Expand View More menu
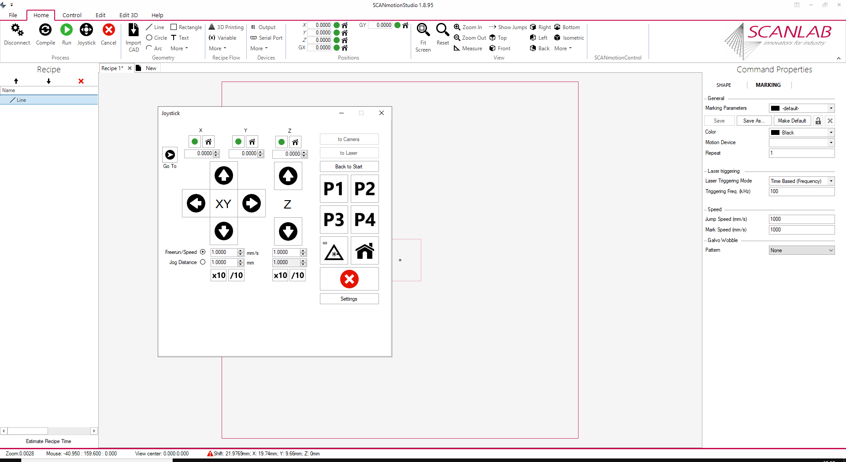 563,48
